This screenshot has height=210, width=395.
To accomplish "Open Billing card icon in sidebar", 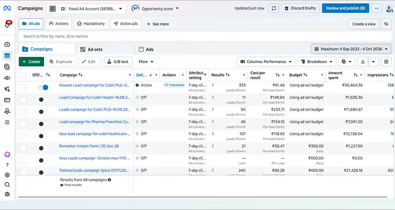I will [x=7, y=100].
